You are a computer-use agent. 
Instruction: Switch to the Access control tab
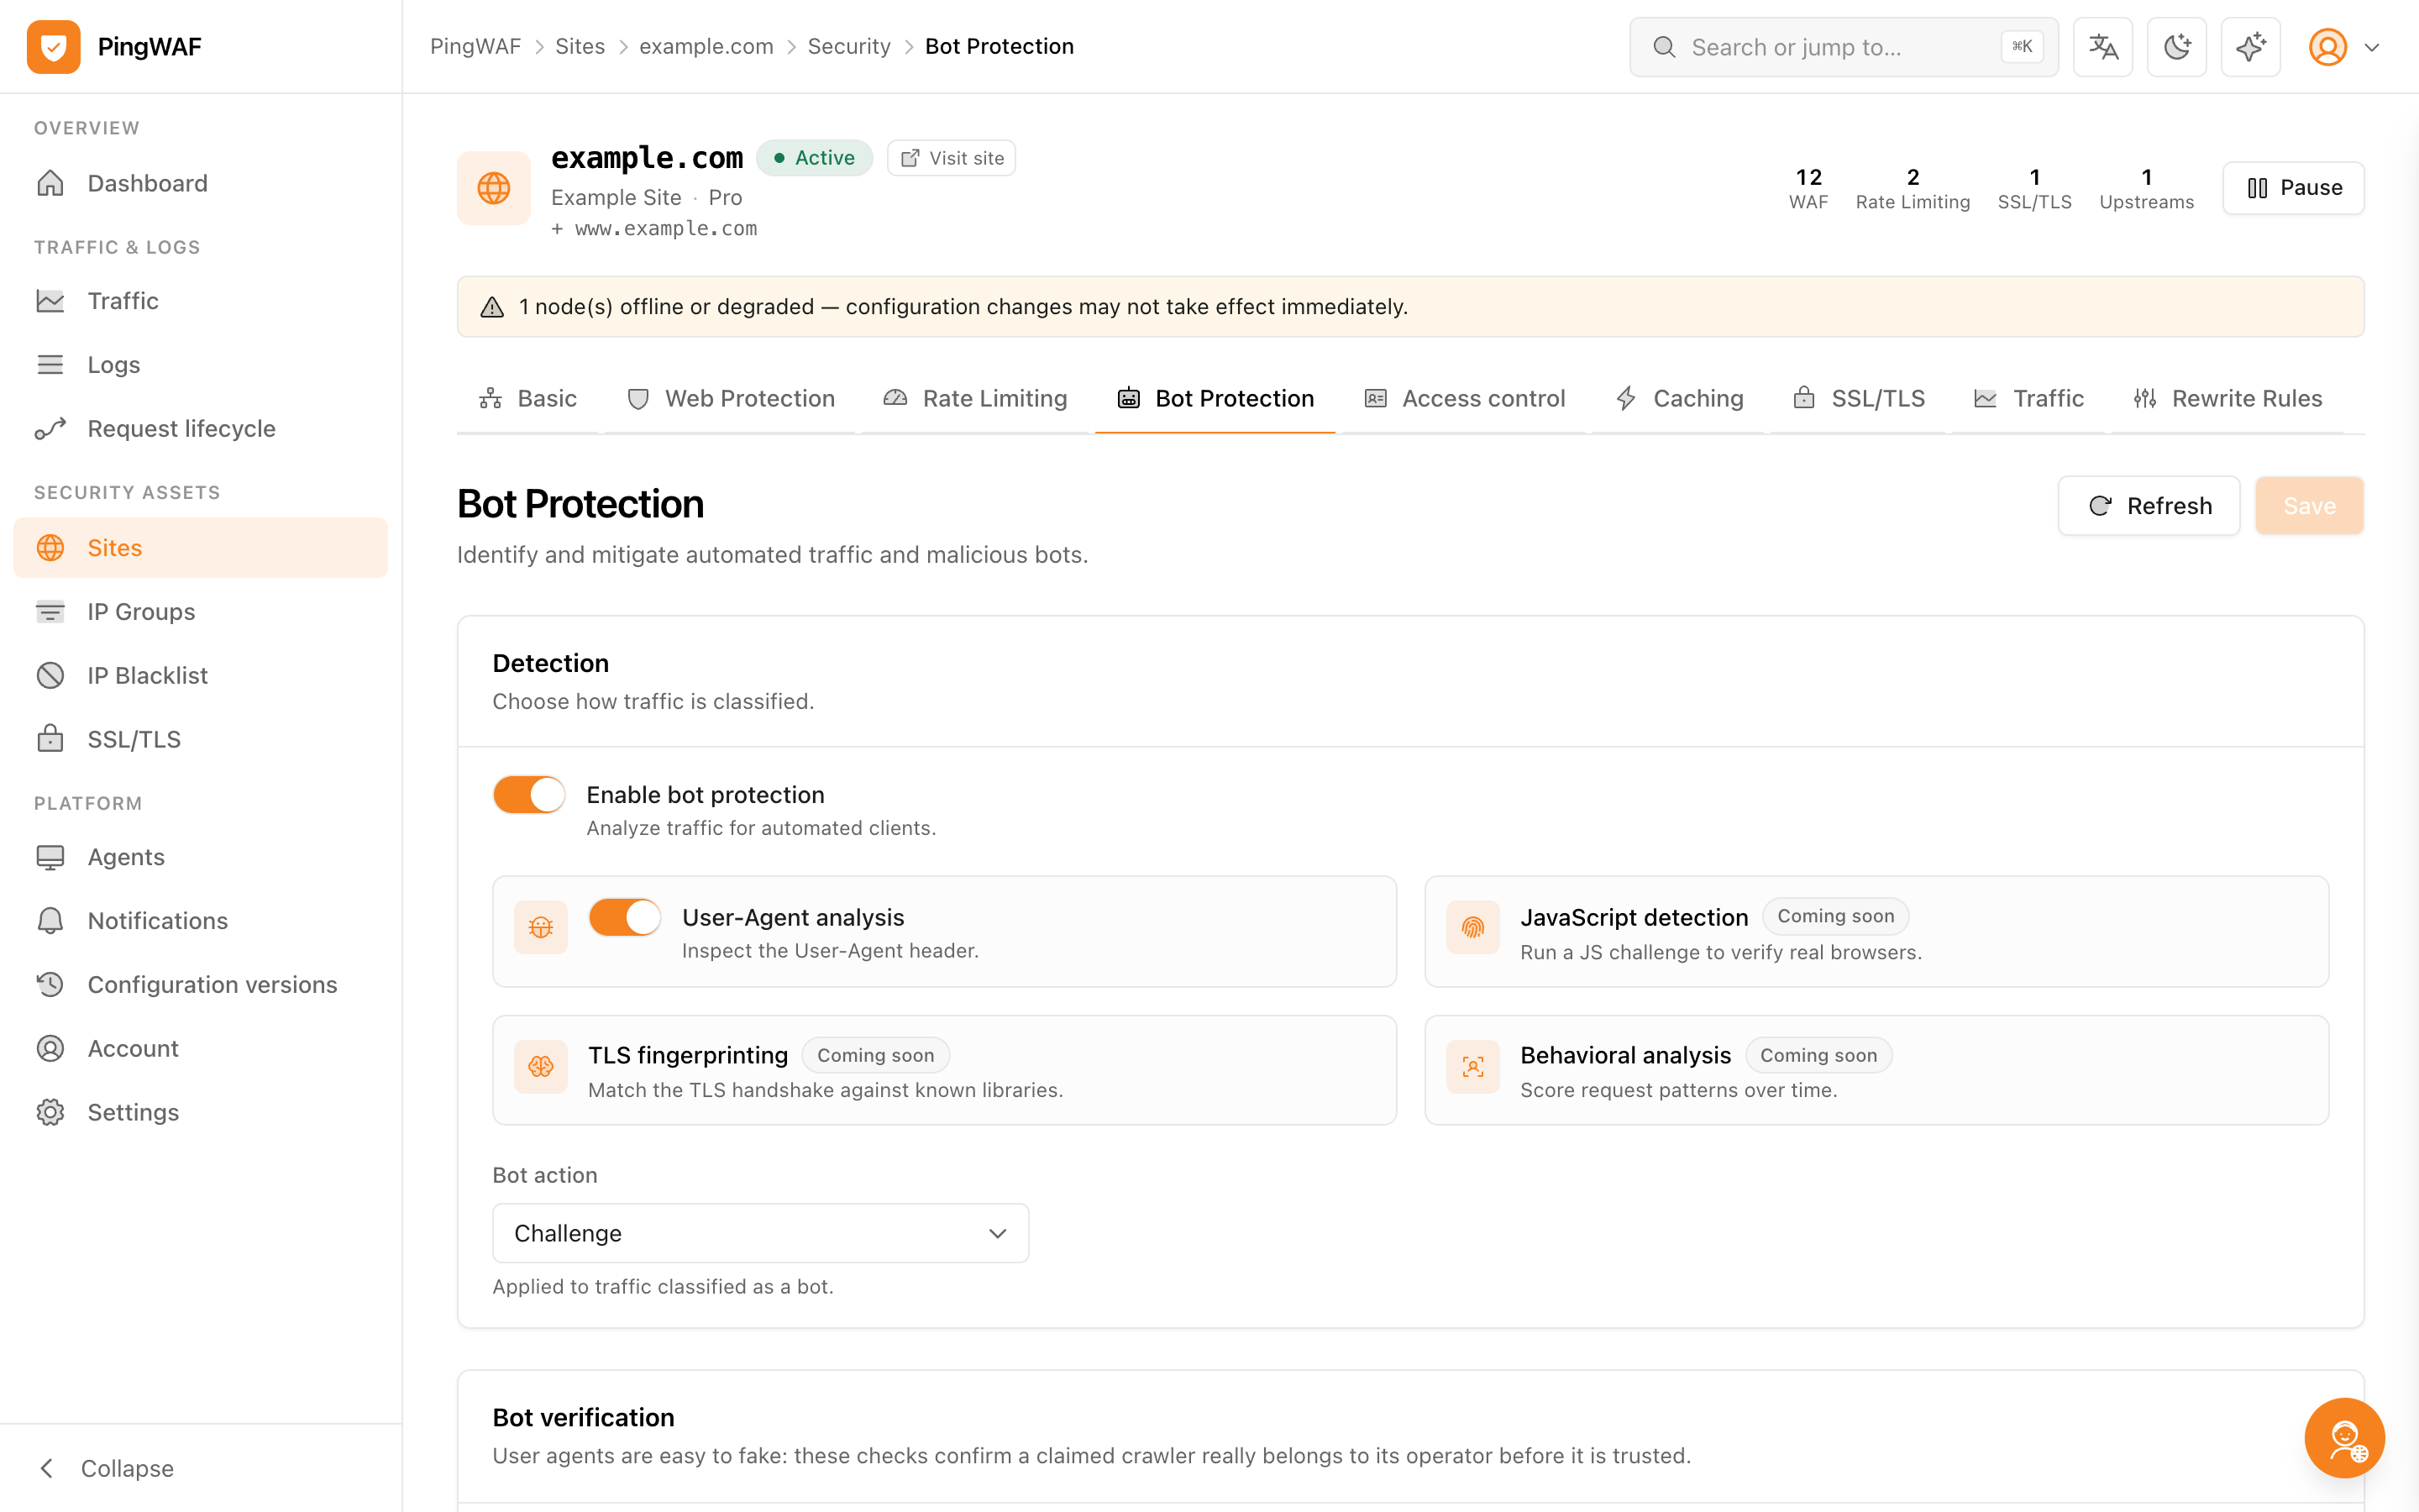click(1464, 399)
